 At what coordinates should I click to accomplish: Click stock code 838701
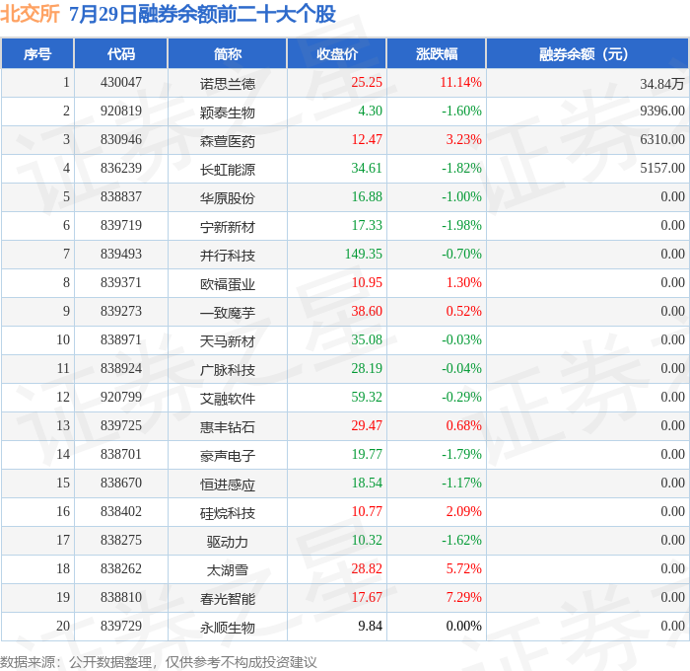point(121,455)
